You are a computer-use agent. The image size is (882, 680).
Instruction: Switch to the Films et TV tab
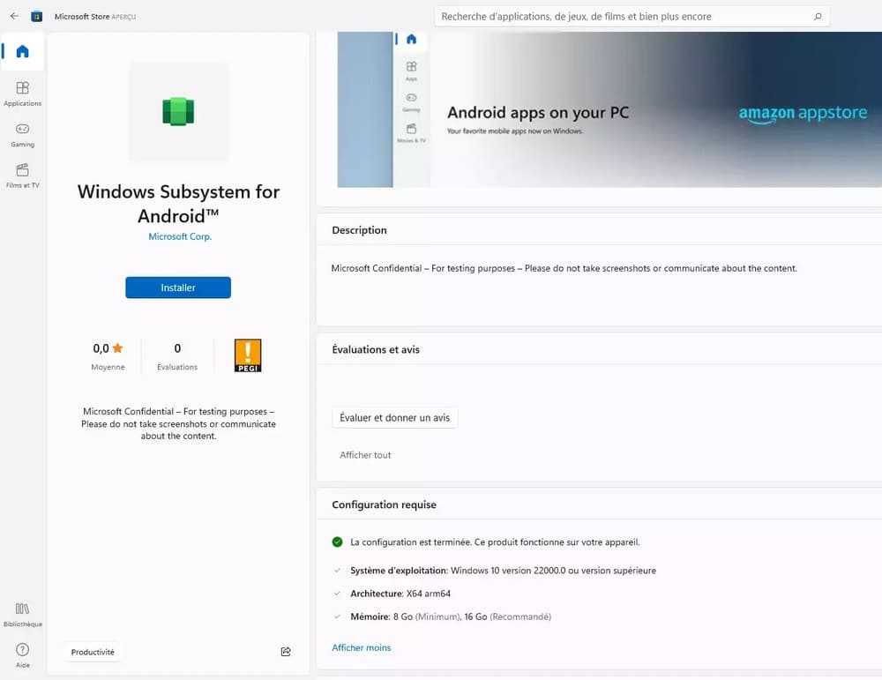[x=22, y=173]
